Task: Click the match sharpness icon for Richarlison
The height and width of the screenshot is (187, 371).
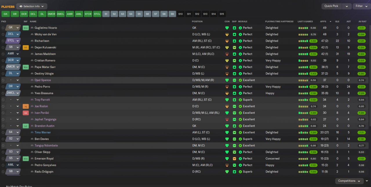Action: 234,41
